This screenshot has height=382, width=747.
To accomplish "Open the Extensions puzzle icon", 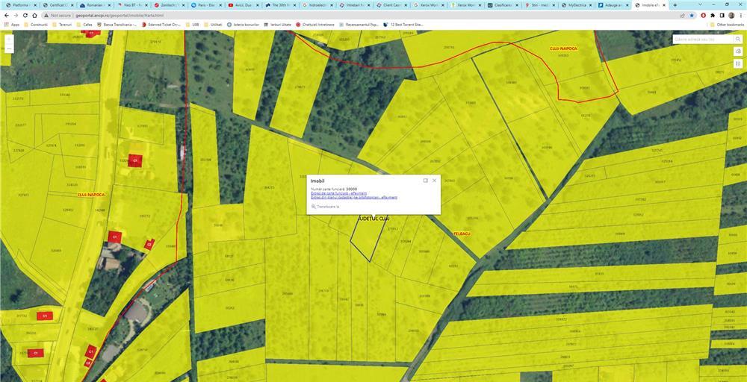I will coord(713,15).
